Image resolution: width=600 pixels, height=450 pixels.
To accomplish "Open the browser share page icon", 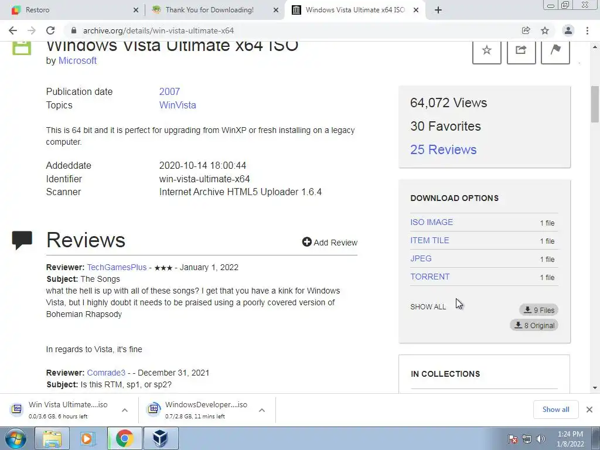I will [x=526, y=30].
